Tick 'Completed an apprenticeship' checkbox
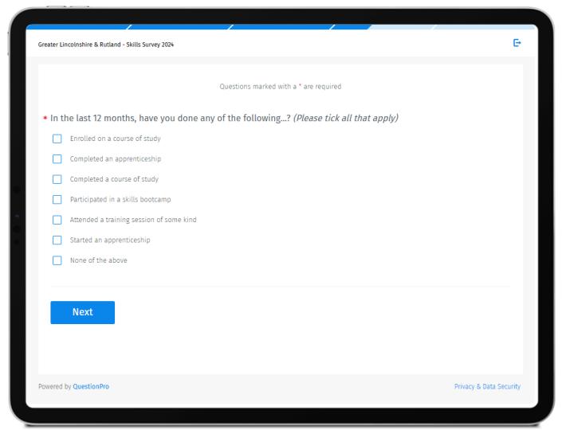This screenshot has width=566, height=430. 57,159
